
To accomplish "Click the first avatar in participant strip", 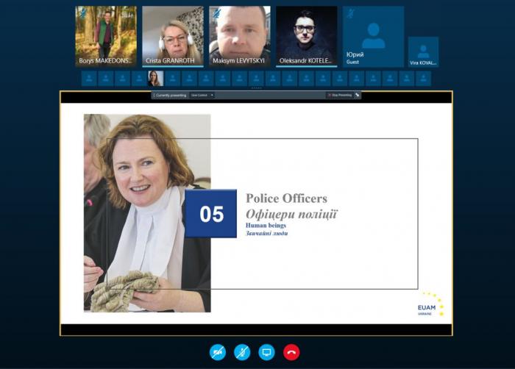I will coord(89,78).
